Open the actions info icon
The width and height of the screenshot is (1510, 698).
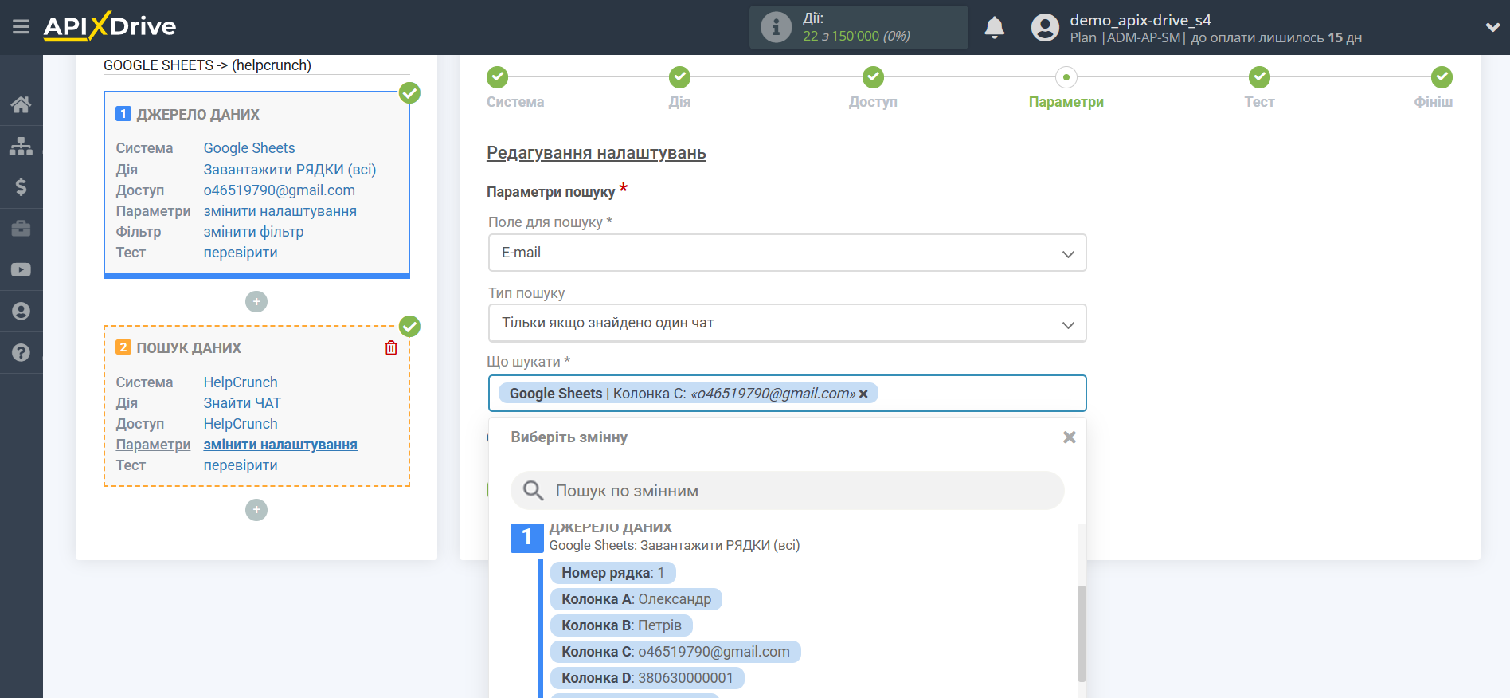[776, 27]
